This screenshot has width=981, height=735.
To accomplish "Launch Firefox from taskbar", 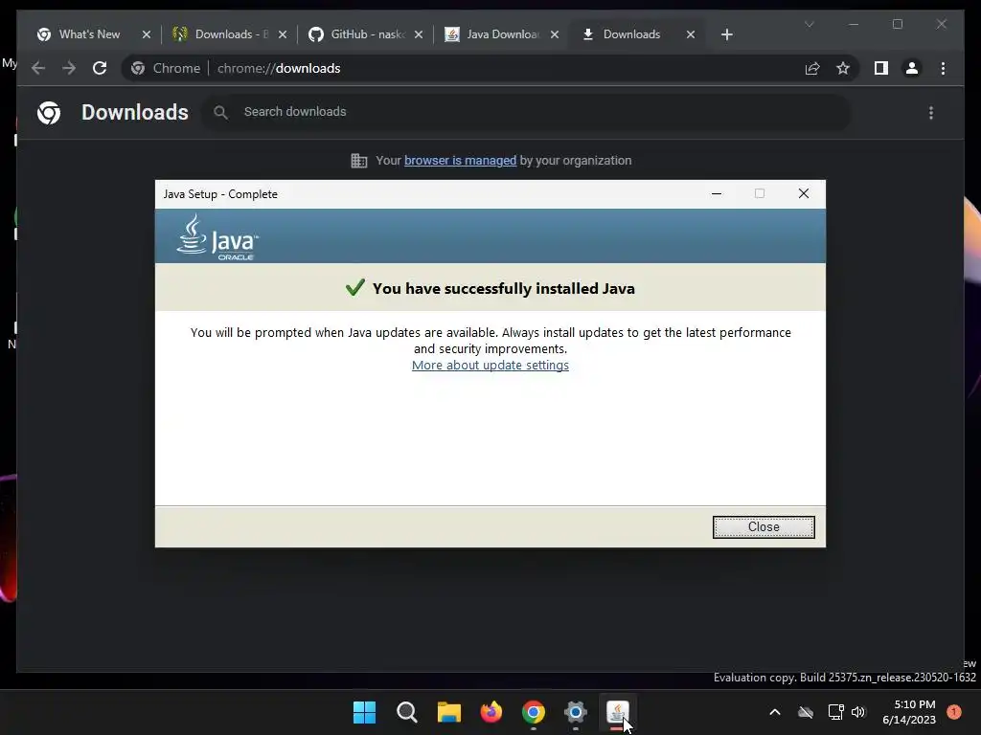I will pyautogui.click(x=491, y=712).
